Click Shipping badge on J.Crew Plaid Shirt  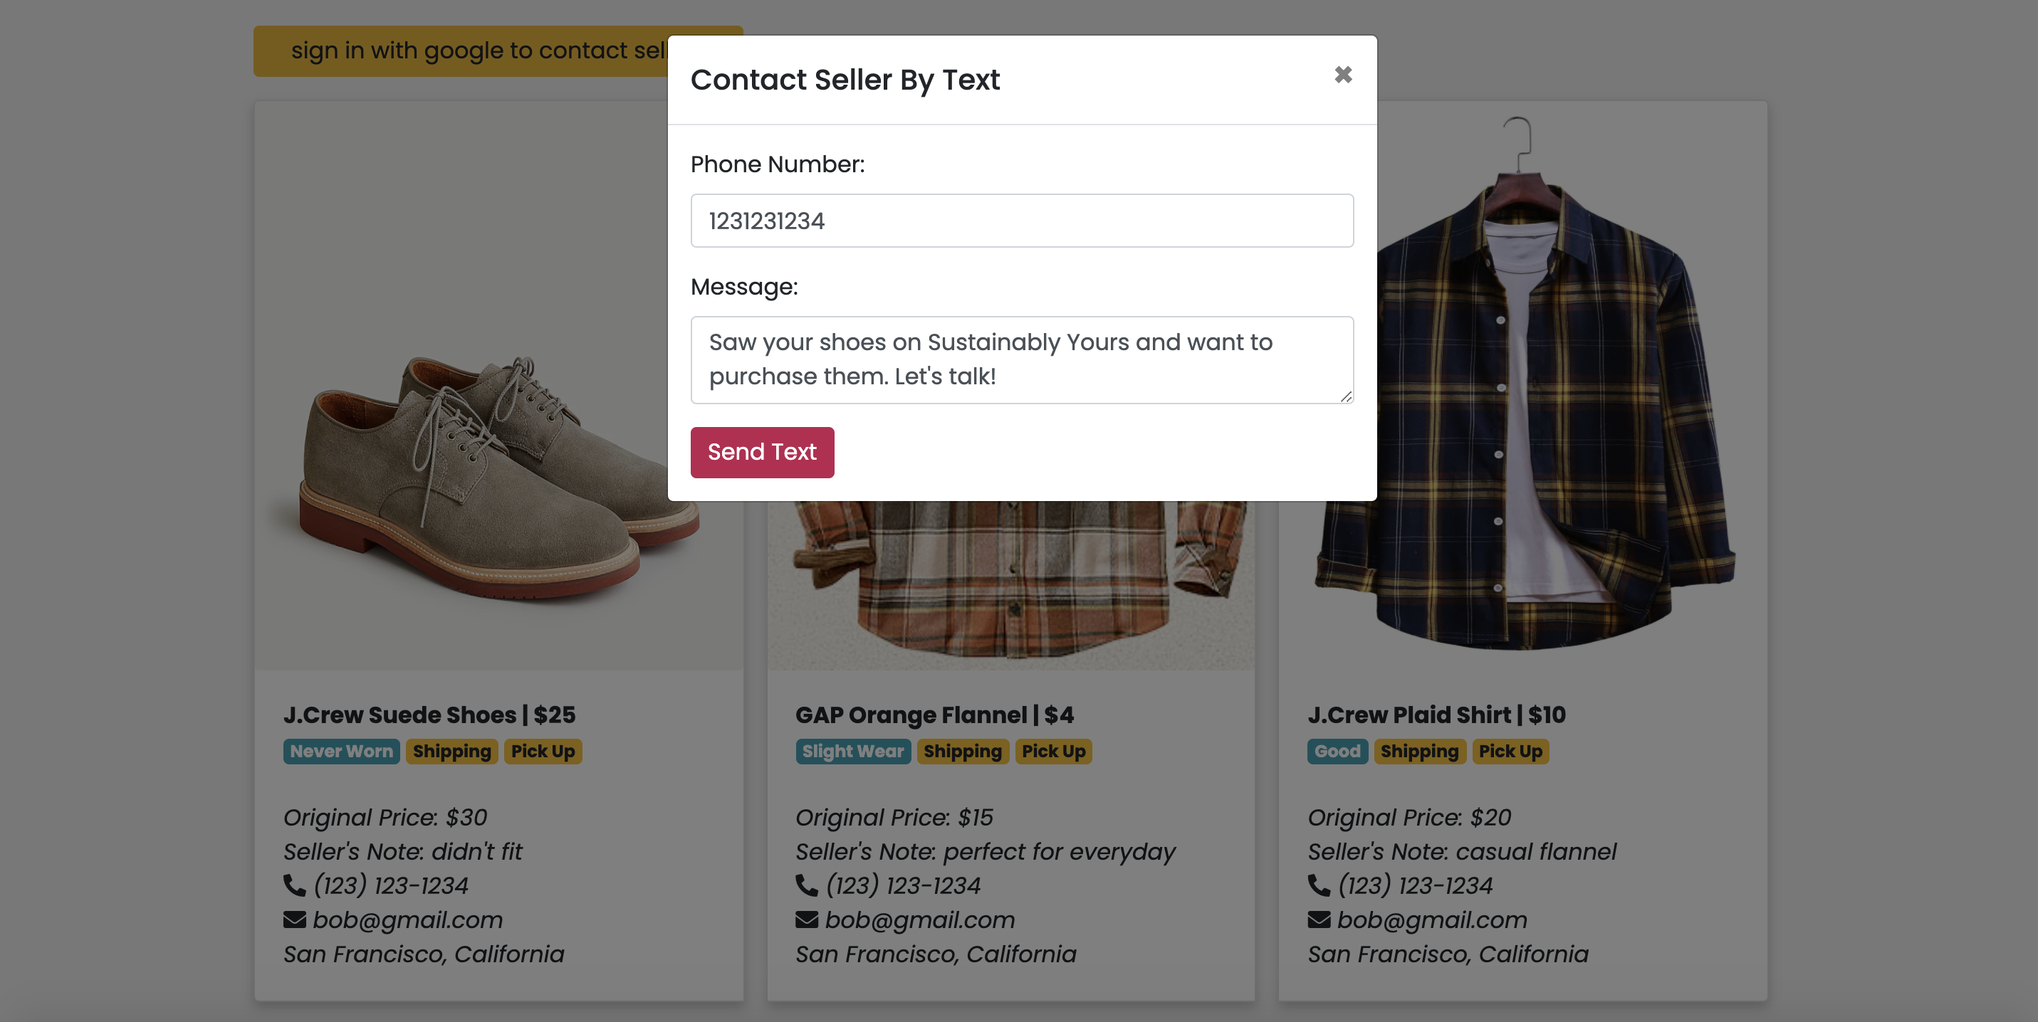point(1419,751)
